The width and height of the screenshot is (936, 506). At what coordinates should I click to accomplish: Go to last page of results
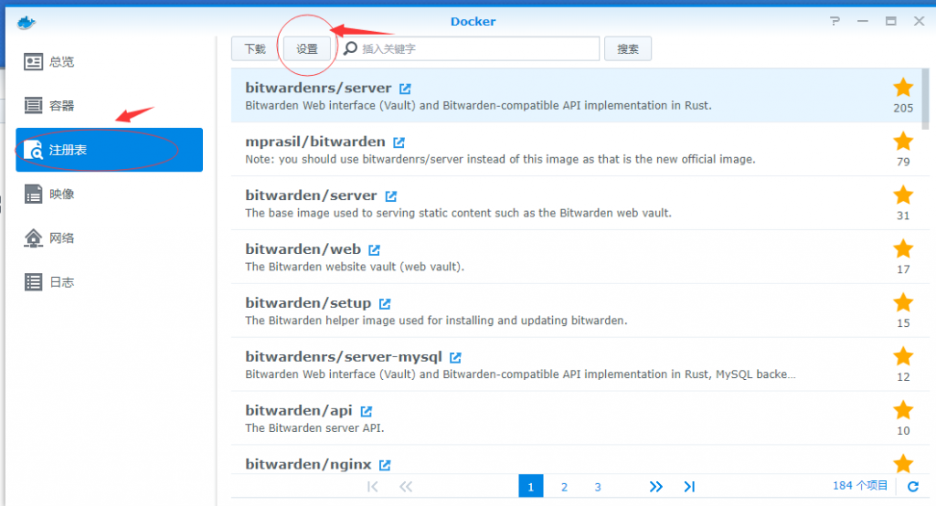coord(689,486)
